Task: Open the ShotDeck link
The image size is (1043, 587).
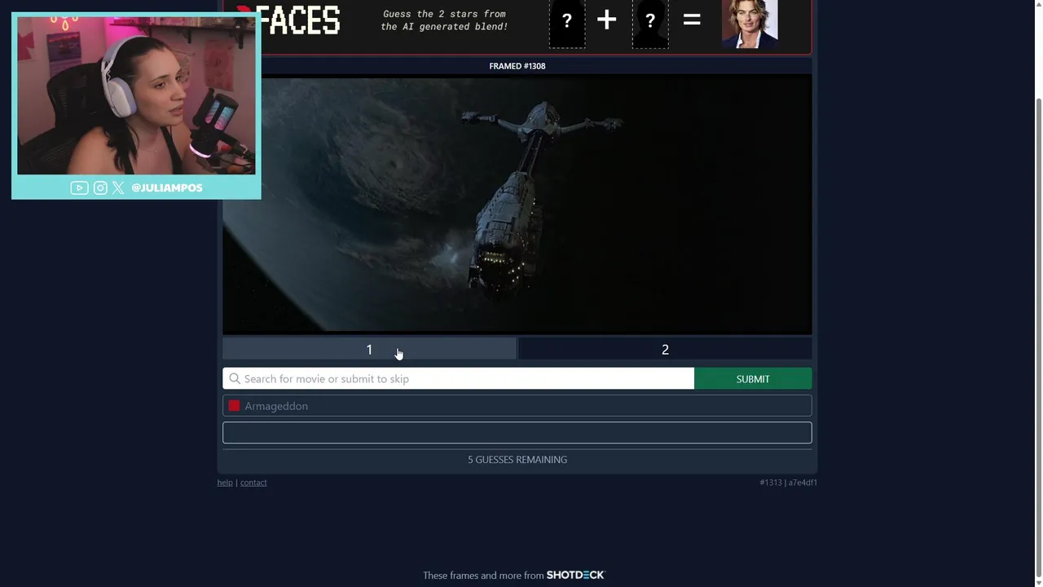Action: [x=575, y=575]
